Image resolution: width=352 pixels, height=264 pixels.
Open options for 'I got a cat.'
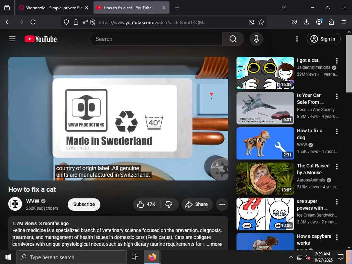[x=337, y=61]
